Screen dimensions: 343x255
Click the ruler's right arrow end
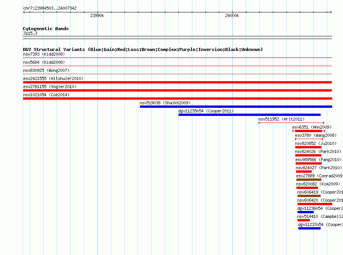331,12
